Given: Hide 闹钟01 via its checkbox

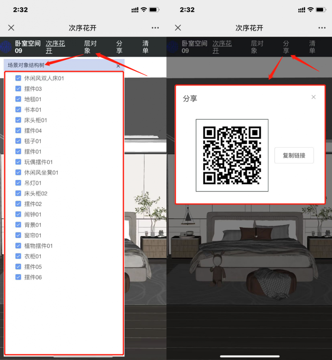Looking at the screenshot, I should coord(18,214).
